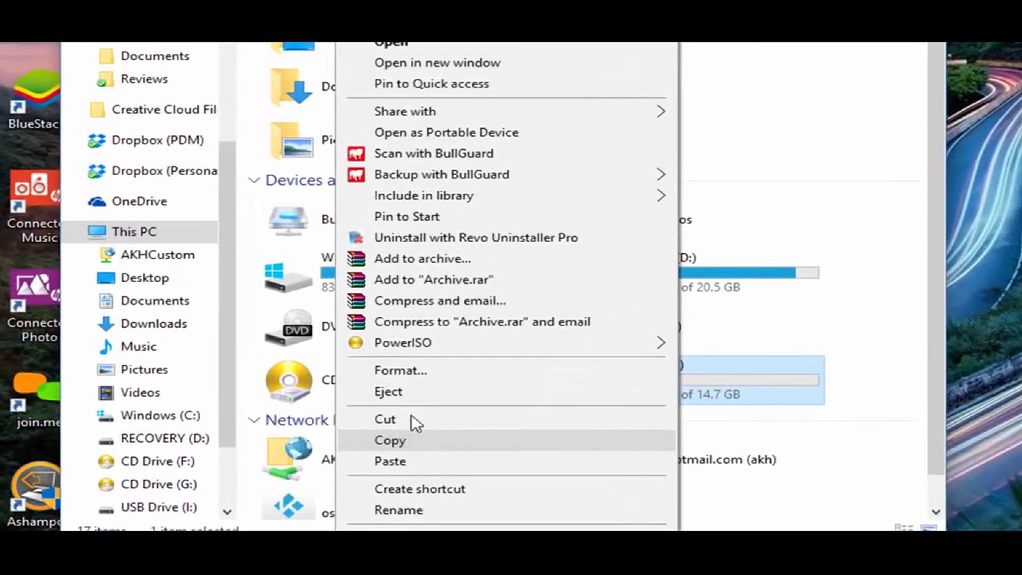
Task: Click the This PC monitor icon
Action: (97, 232)
